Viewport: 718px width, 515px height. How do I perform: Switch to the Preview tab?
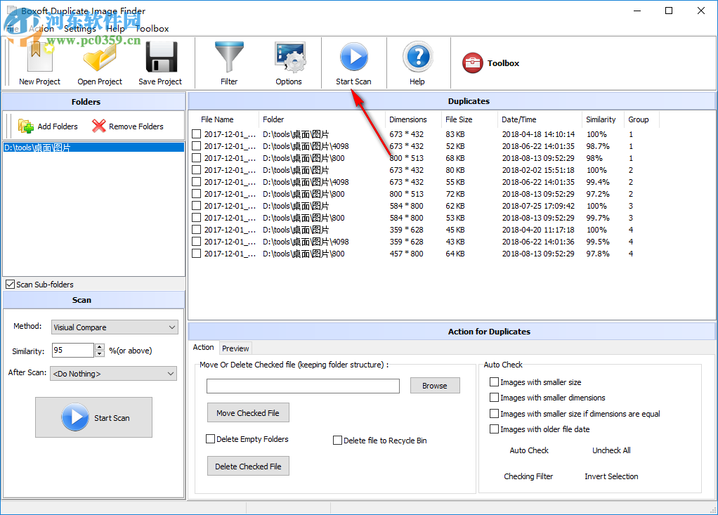click(235, 348)
